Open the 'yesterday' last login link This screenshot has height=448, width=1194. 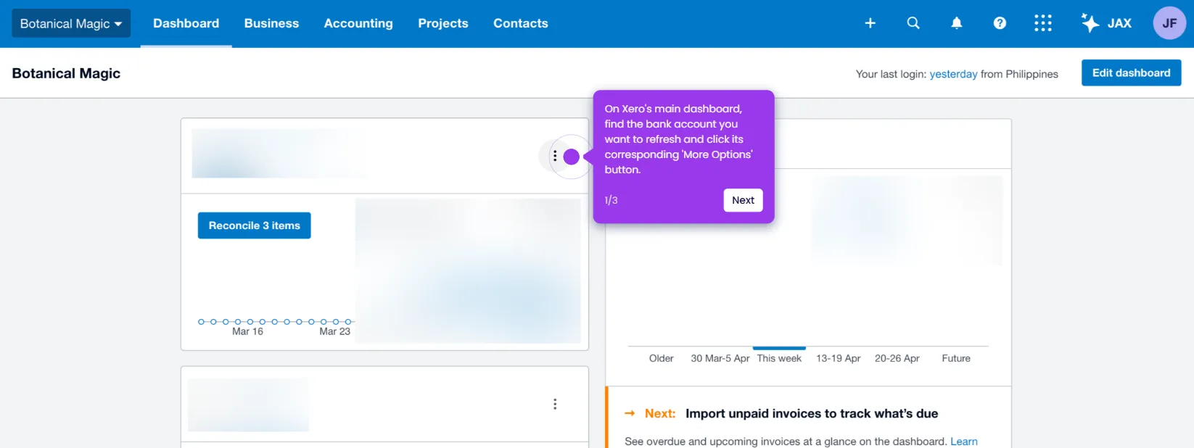coord(953,74)
